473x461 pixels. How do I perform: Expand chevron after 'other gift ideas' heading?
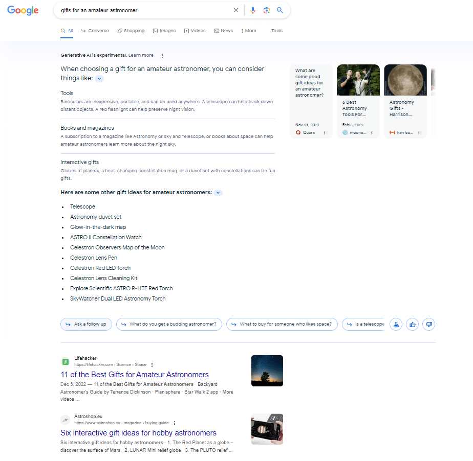pyautogui.click(x=218, y=193)
